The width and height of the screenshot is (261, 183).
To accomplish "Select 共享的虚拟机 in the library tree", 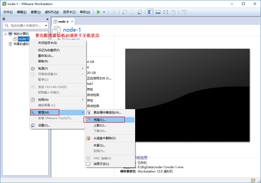I will pos(21,44).
